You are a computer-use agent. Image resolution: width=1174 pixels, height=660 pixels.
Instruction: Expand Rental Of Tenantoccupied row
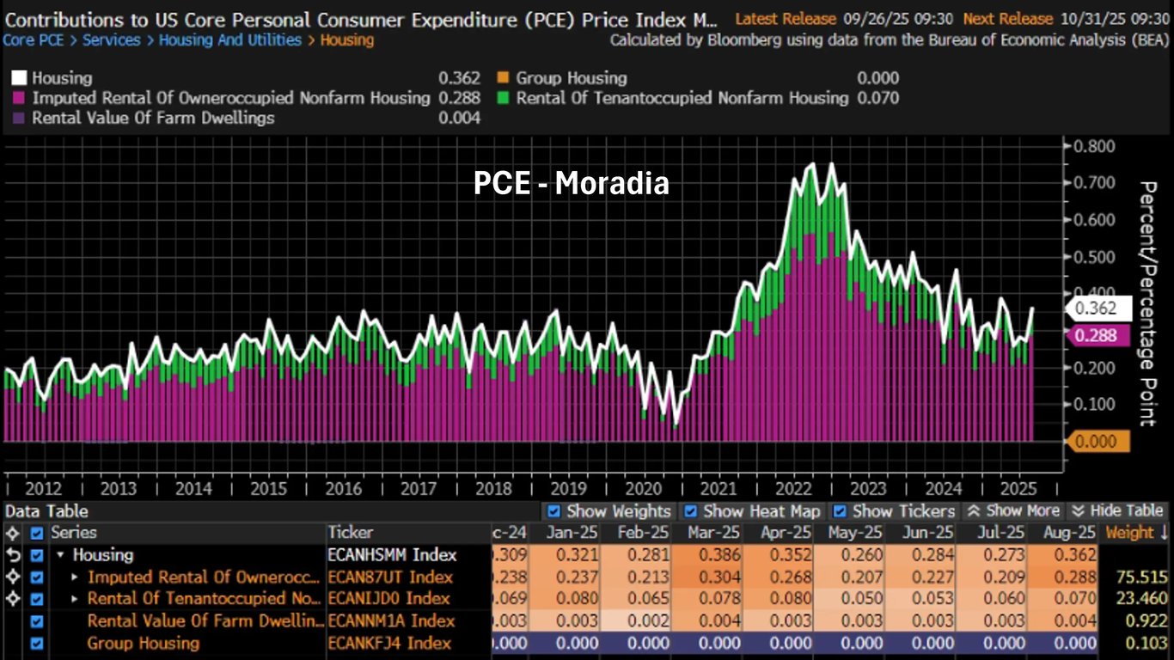point(75,599)
